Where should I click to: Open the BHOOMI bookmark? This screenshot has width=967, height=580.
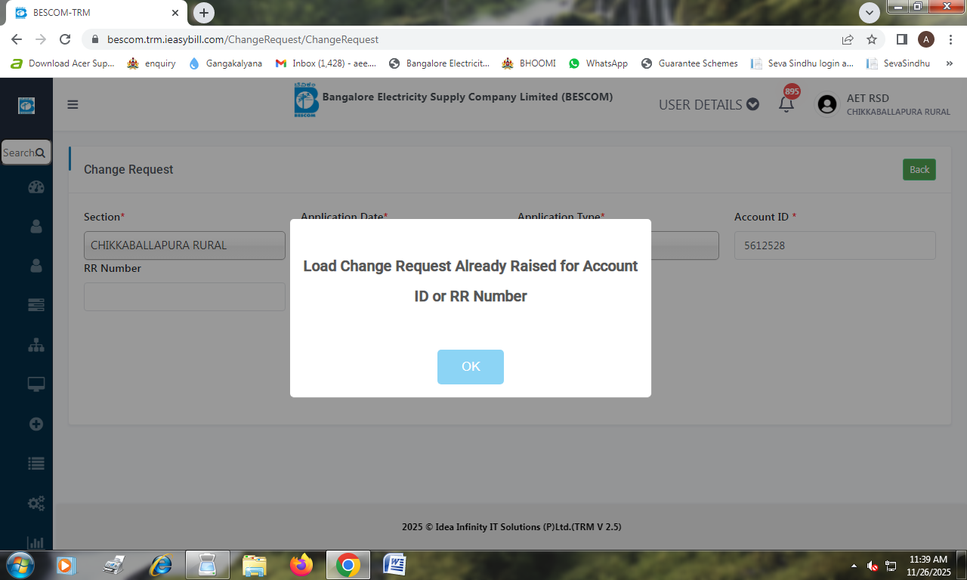(529, 63)
